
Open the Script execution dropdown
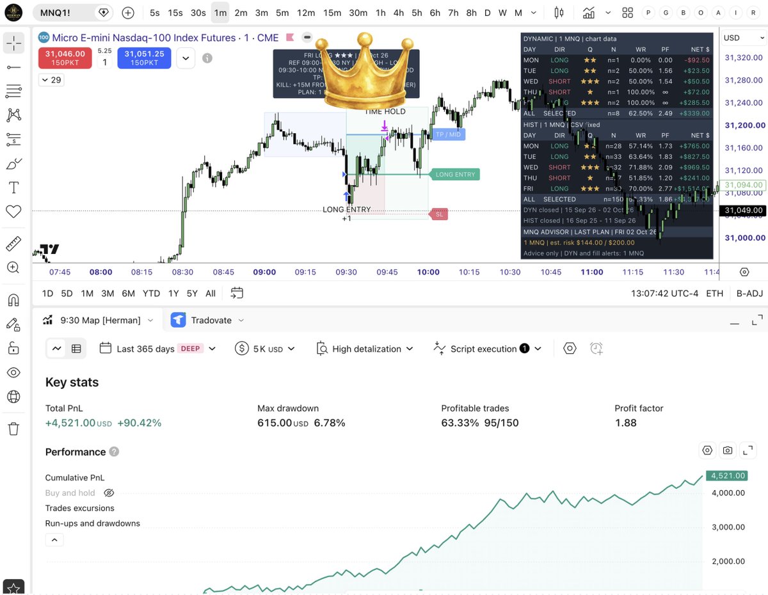[x=487, y=349]
